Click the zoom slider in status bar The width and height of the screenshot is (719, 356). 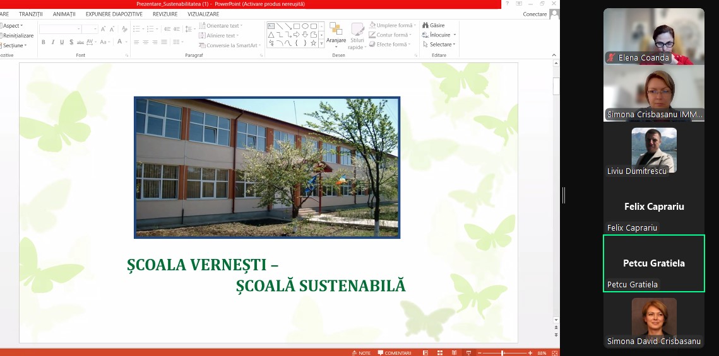(x=502, y=353)
